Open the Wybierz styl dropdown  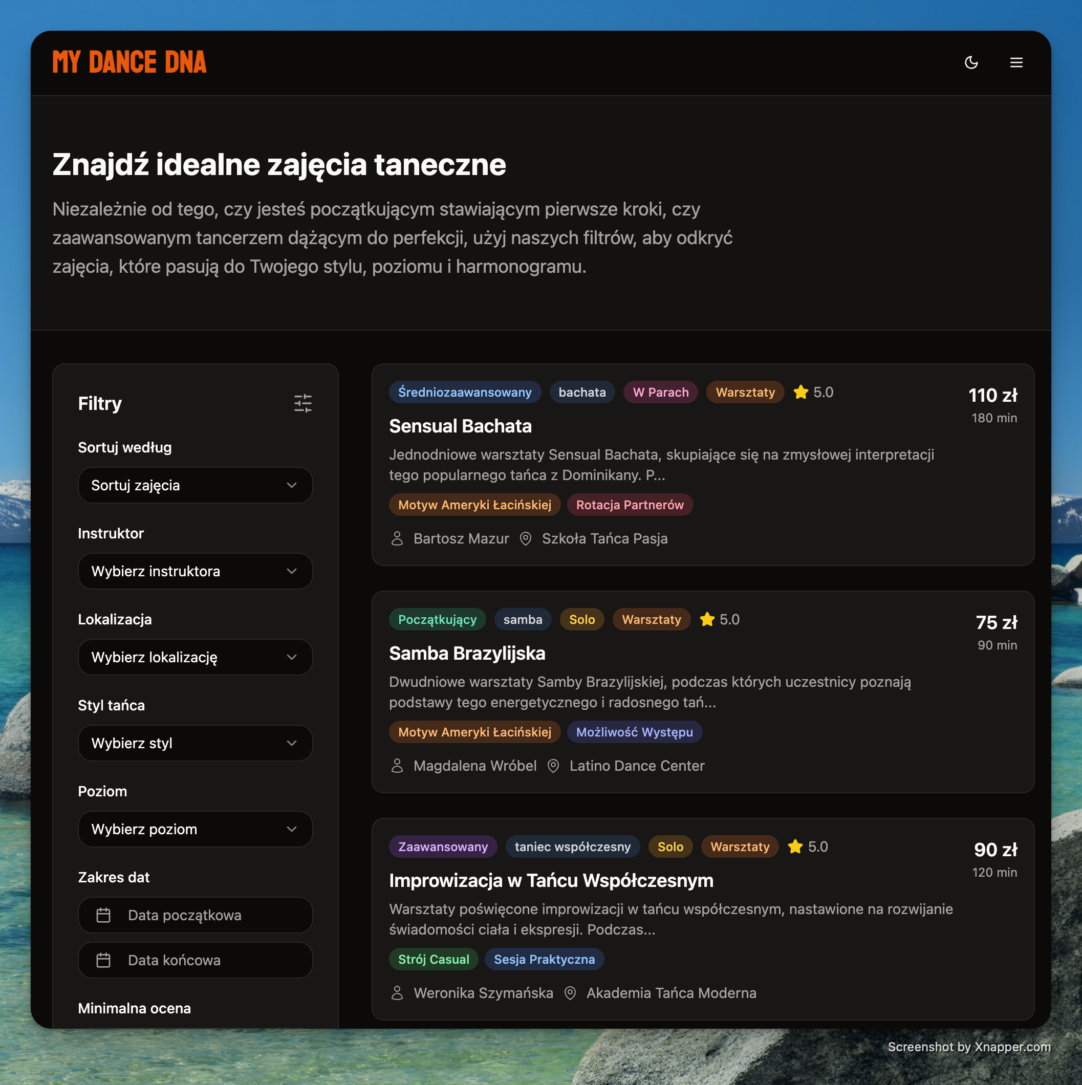(x=195, y=743)
